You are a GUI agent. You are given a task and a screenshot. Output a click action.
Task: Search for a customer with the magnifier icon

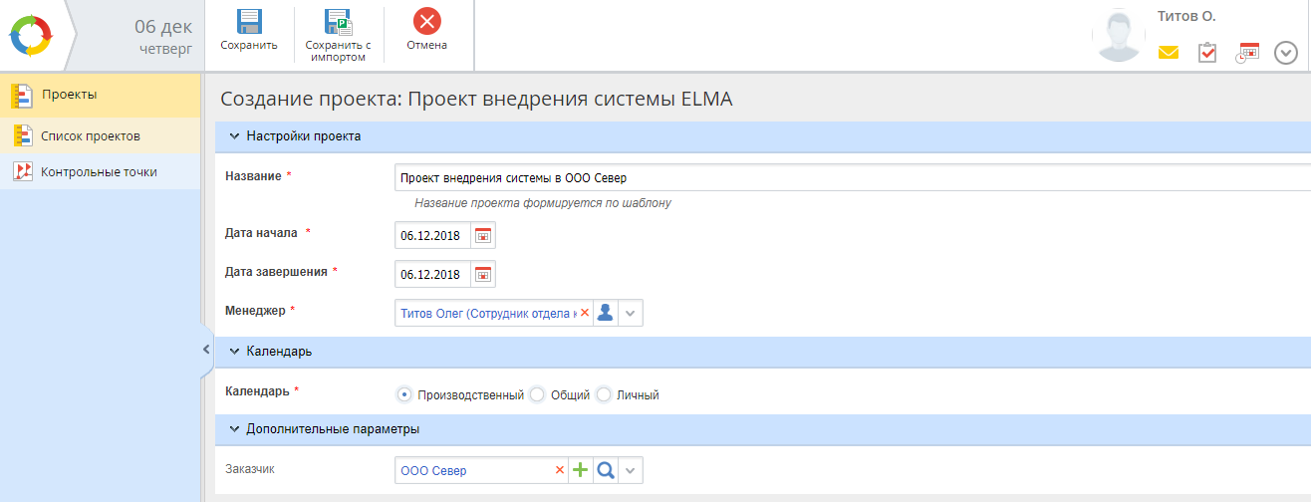606,470
